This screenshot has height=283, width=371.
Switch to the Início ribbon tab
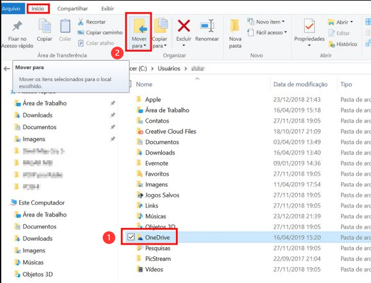click(38, 8)
